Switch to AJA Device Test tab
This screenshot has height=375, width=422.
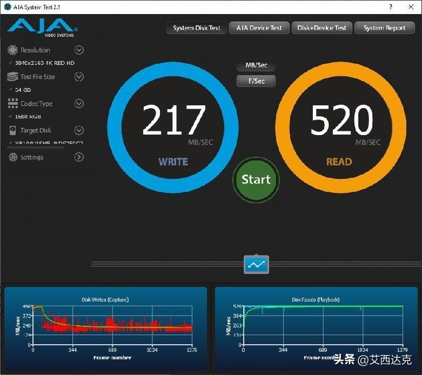click(259, 28)
